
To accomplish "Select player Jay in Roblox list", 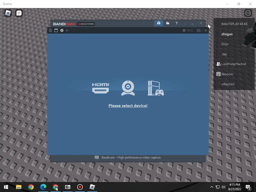I will pyautogui.click(x=234, y=54).
